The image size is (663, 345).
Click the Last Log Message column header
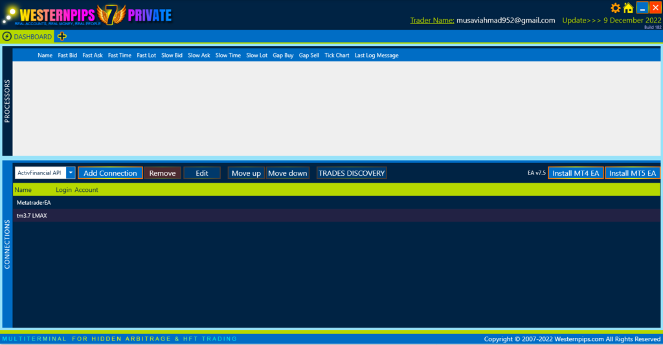376,56
